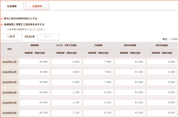Click the 厚生年金保険 column header
179x118 pixels.
130,45
